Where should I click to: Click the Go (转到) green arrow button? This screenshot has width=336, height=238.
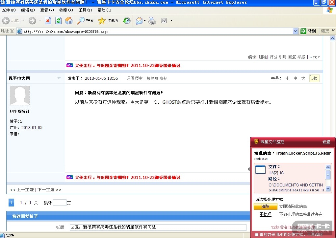pos(308,31)
